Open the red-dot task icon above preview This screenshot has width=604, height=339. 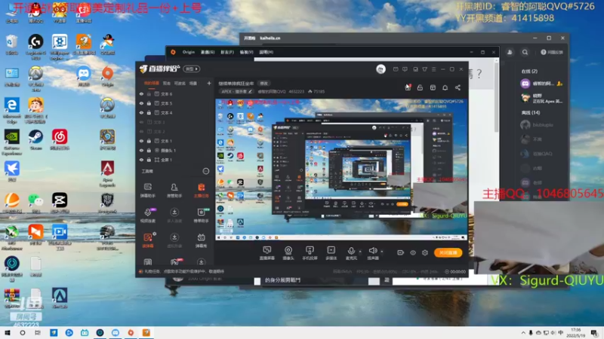408,87
